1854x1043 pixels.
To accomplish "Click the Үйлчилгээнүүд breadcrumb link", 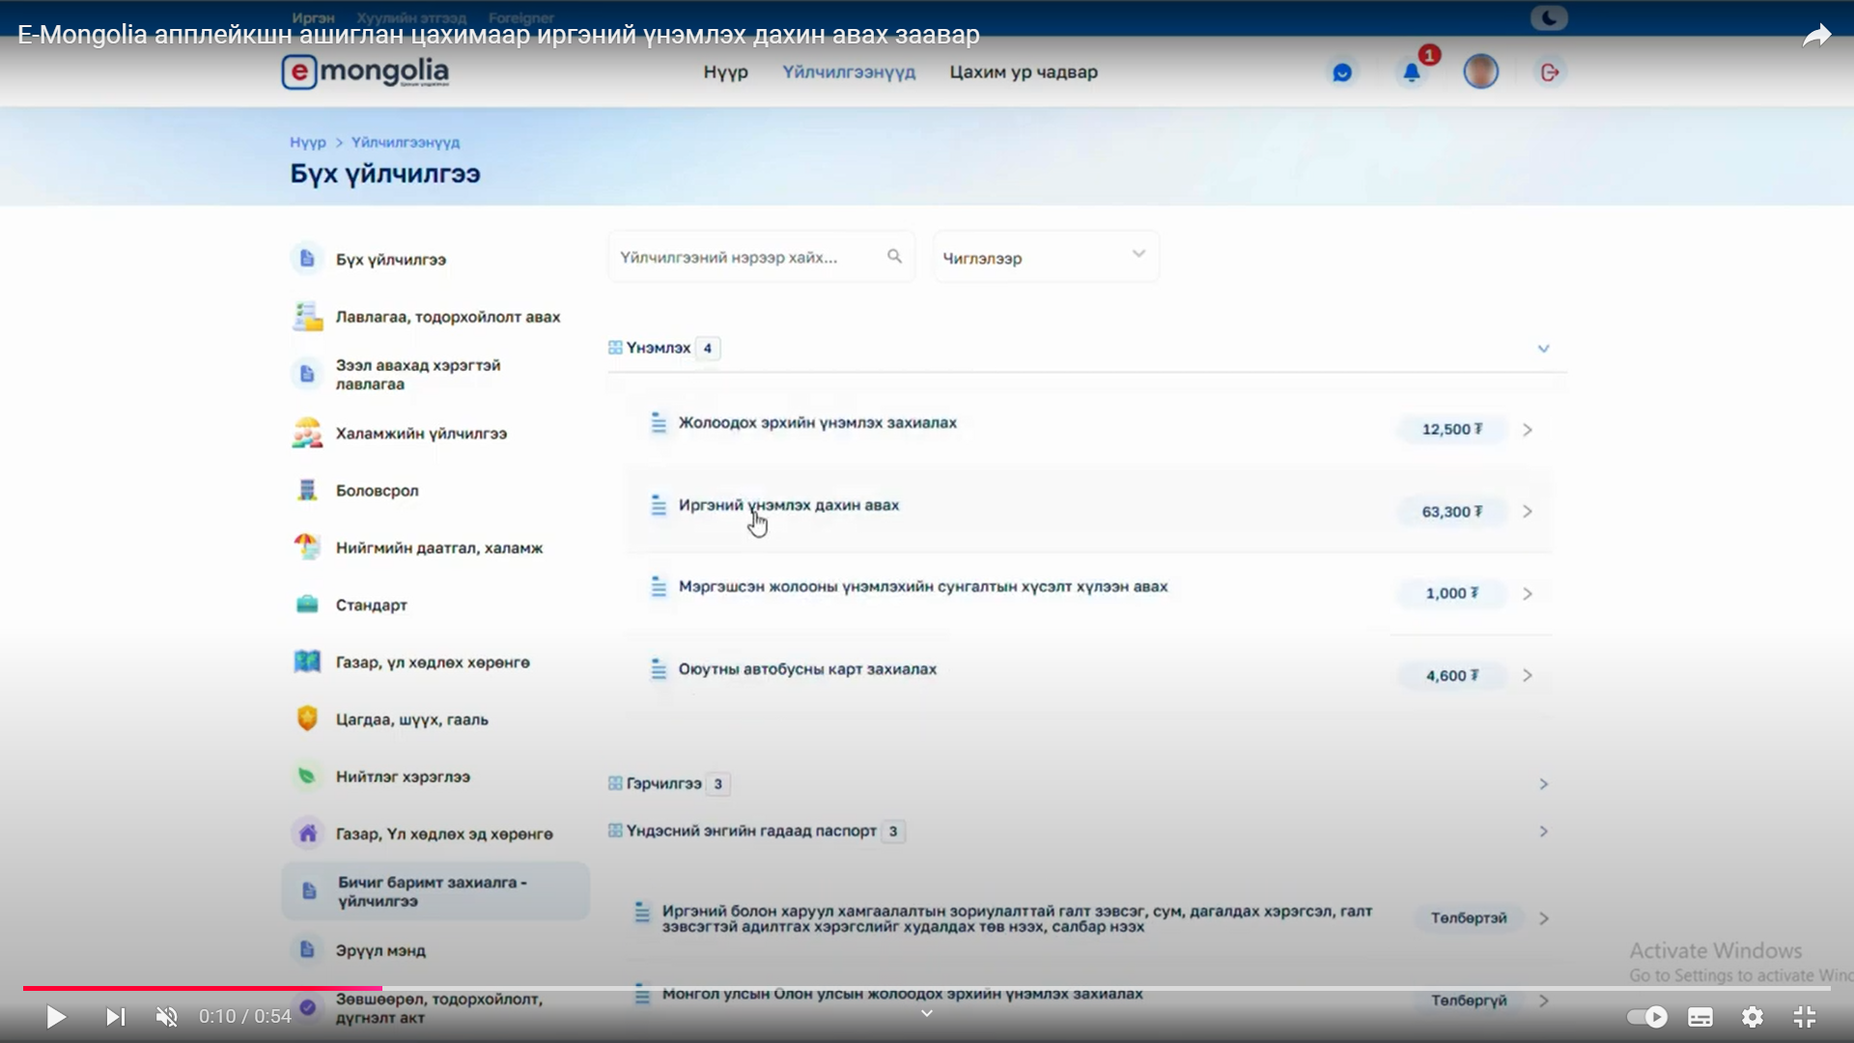I will (x=406, y=142).
